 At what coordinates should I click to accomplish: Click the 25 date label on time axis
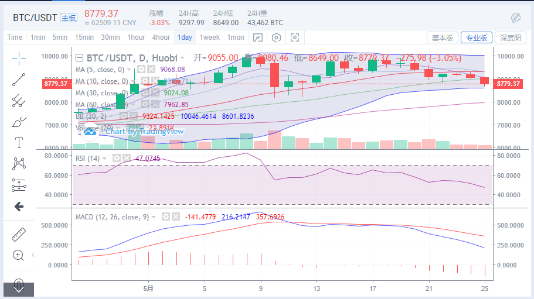(x=484, y=288)
